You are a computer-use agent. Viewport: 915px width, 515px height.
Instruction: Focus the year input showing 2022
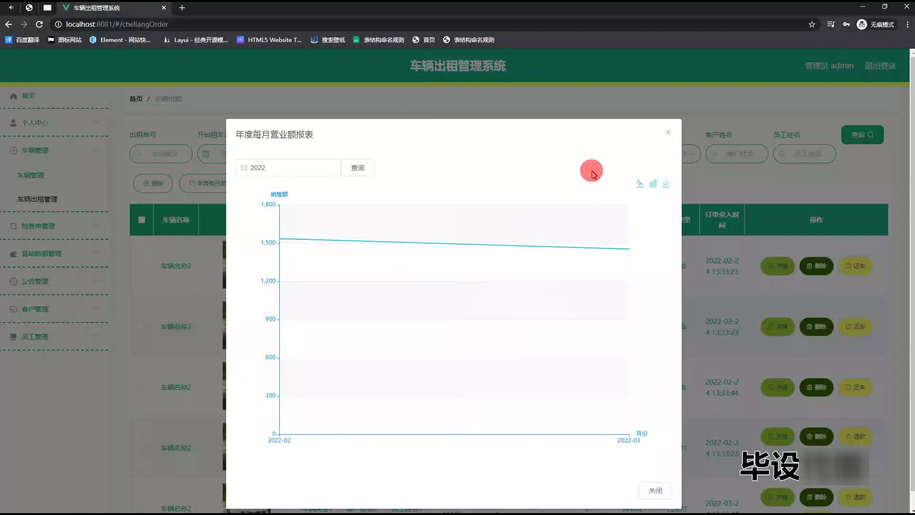tap(288, 168)
